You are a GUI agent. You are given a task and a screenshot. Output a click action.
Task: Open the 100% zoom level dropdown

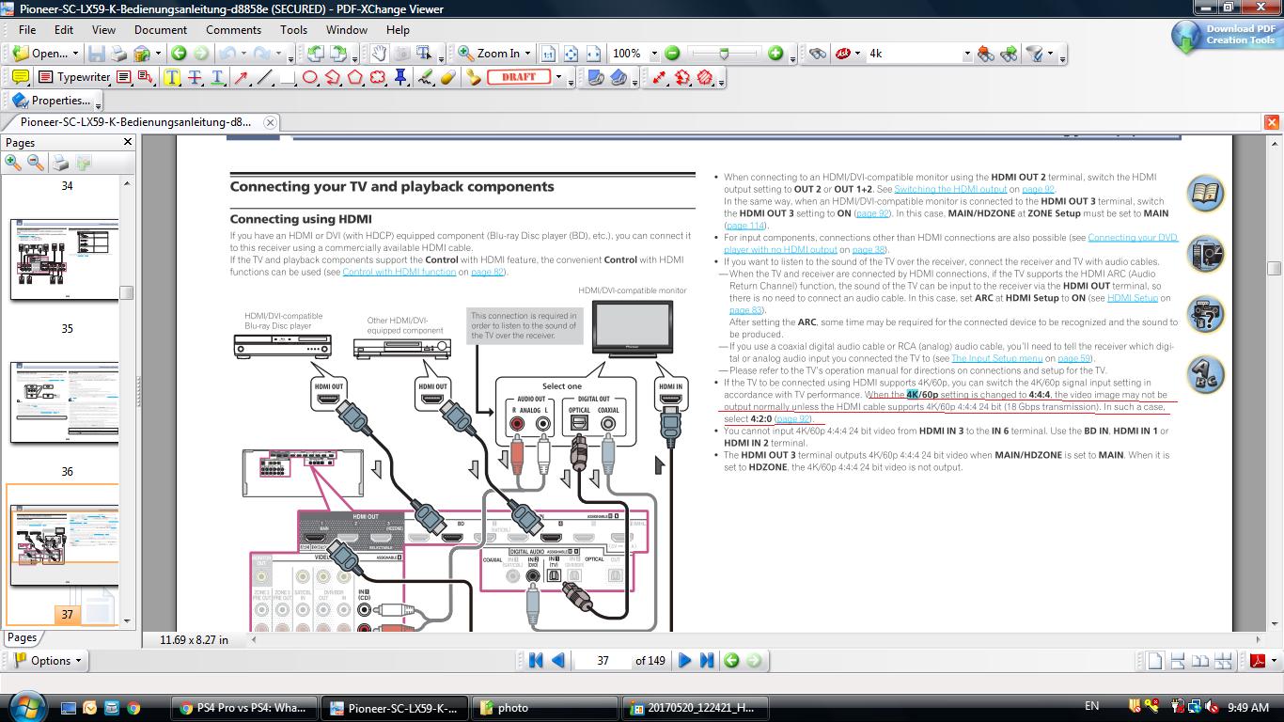(x=653, y=54)
